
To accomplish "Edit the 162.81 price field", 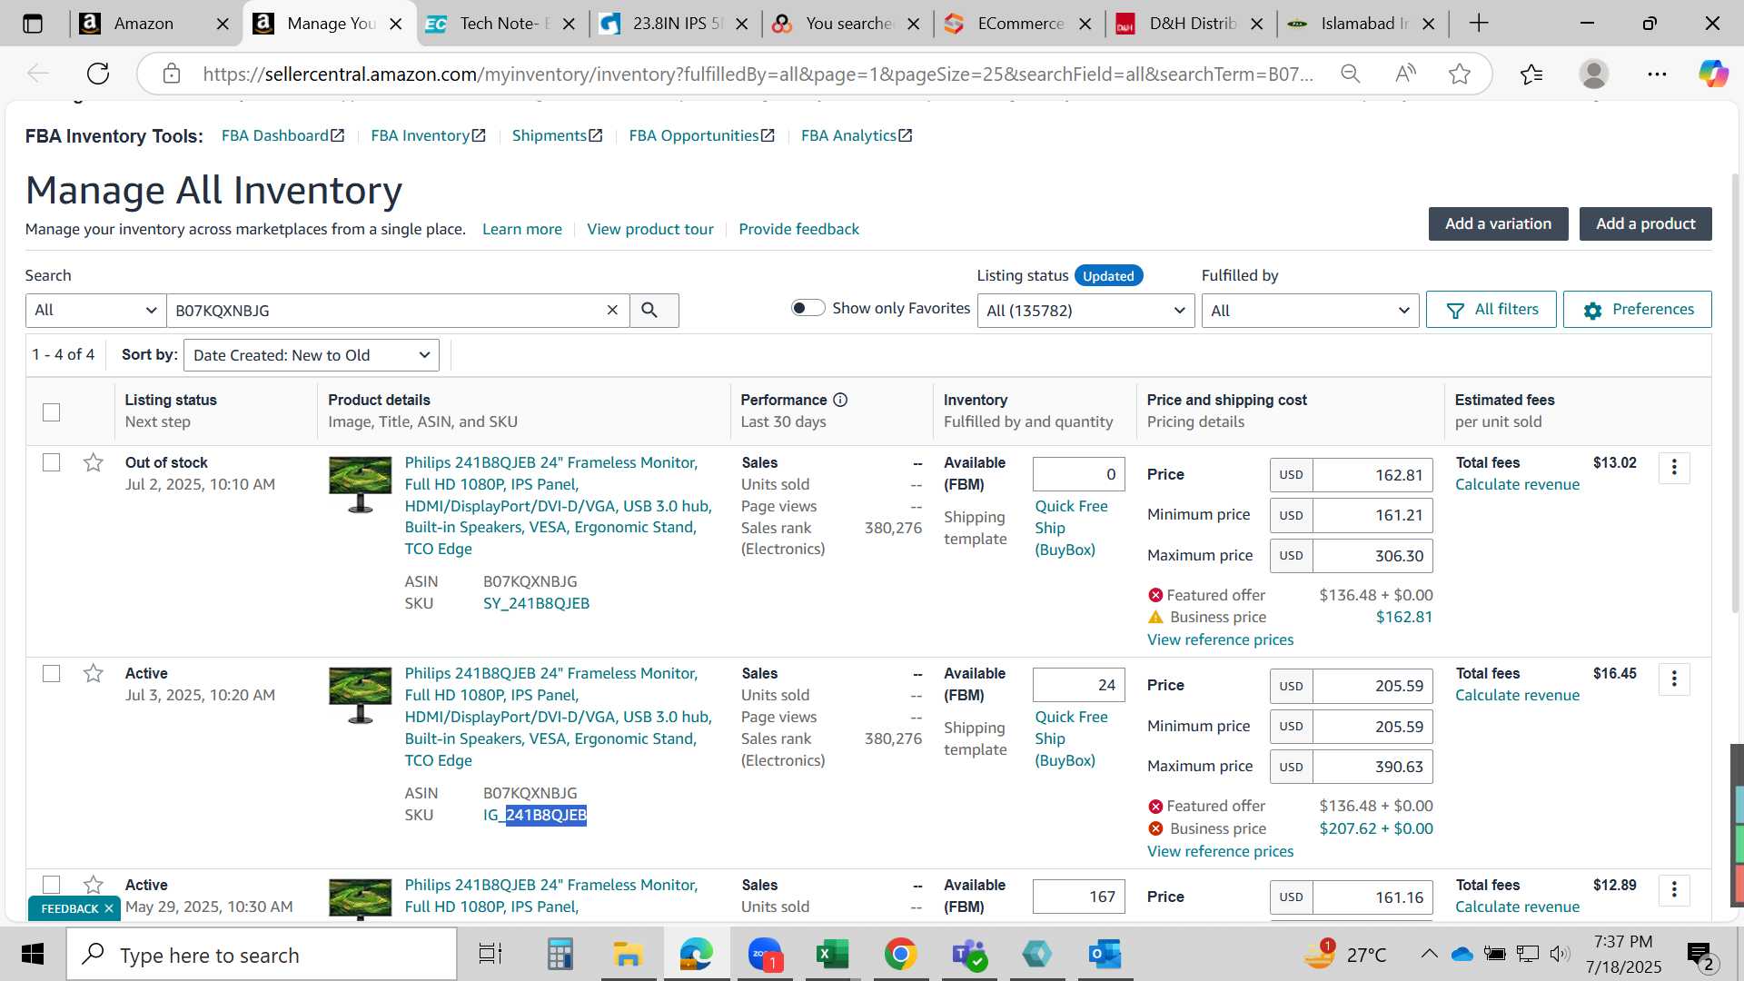I will click(1372, 475).
